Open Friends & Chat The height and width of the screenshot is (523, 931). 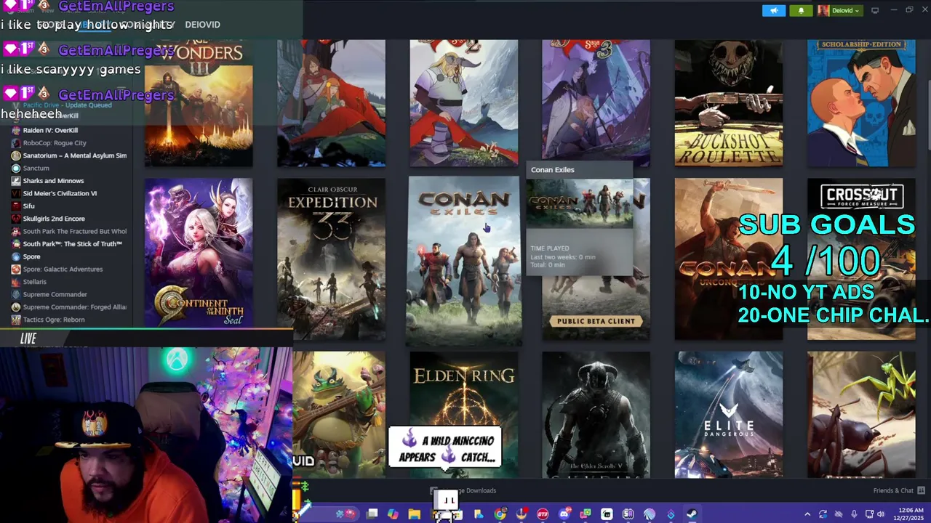point(898,490)
